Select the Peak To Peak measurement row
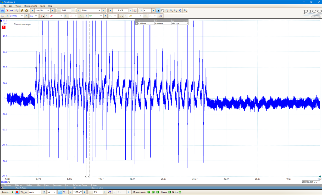The width and height of the screenshot is (322, 195). [x=161, y=188]
